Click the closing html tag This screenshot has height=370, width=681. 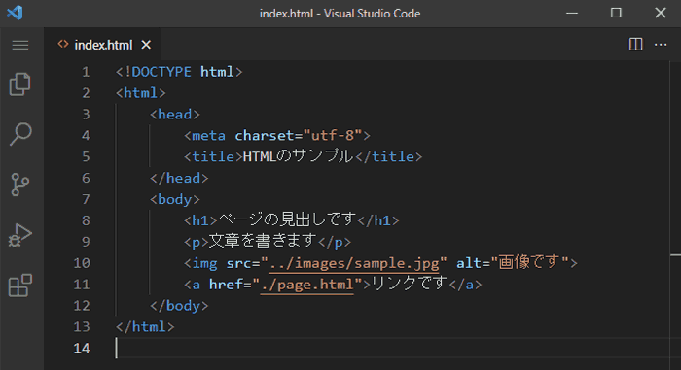click(x=145, y=326)
